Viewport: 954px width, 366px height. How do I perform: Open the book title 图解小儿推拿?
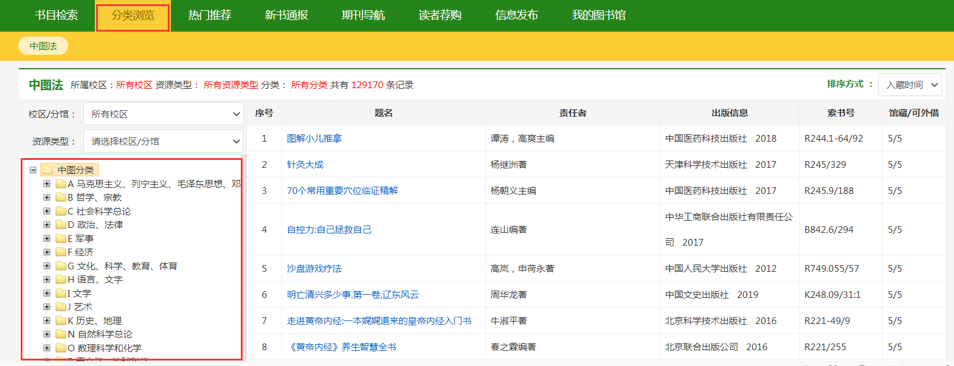(x=314, y=139)
